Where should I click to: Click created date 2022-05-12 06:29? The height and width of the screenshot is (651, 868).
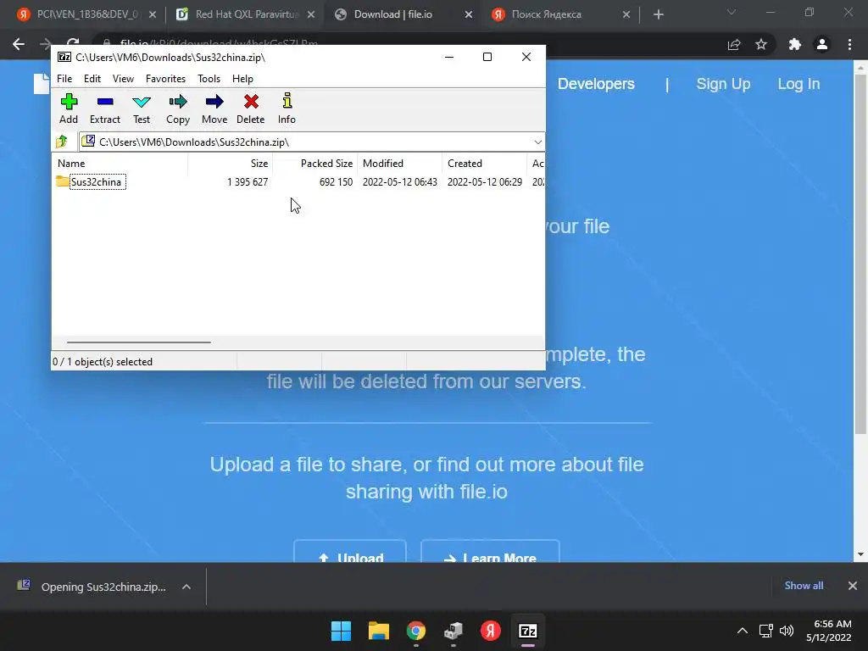tap(484, 182)
